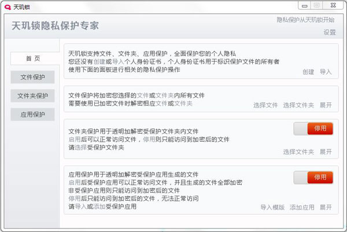Click the 导入 button in identity certificate panel
This screenshot has height=232, width=347.
pos(326,72)
